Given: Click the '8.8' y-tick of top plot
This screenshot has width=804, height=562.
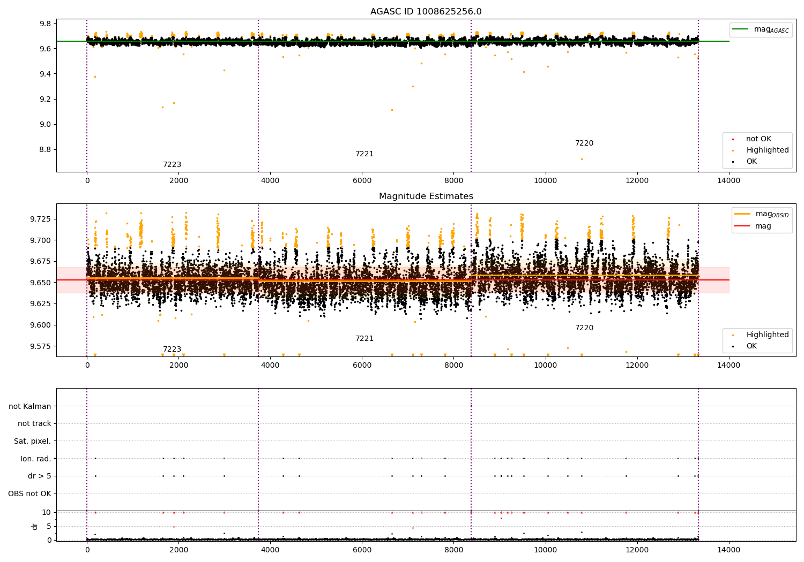Looking at the screenshot, I should click(x=46, y=149).
